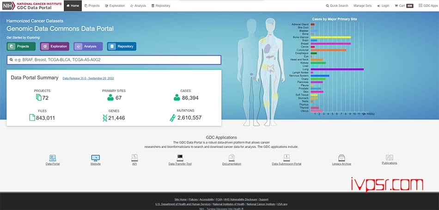439x210 pixels.
Task: Open the Home tab in navbar
Action: (x=73, y=6)
